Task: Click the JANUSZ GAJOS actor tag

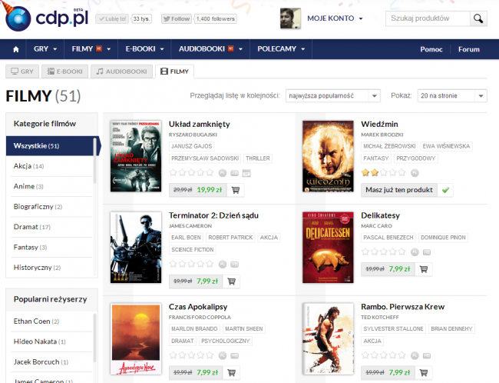Action: (192, 146)
